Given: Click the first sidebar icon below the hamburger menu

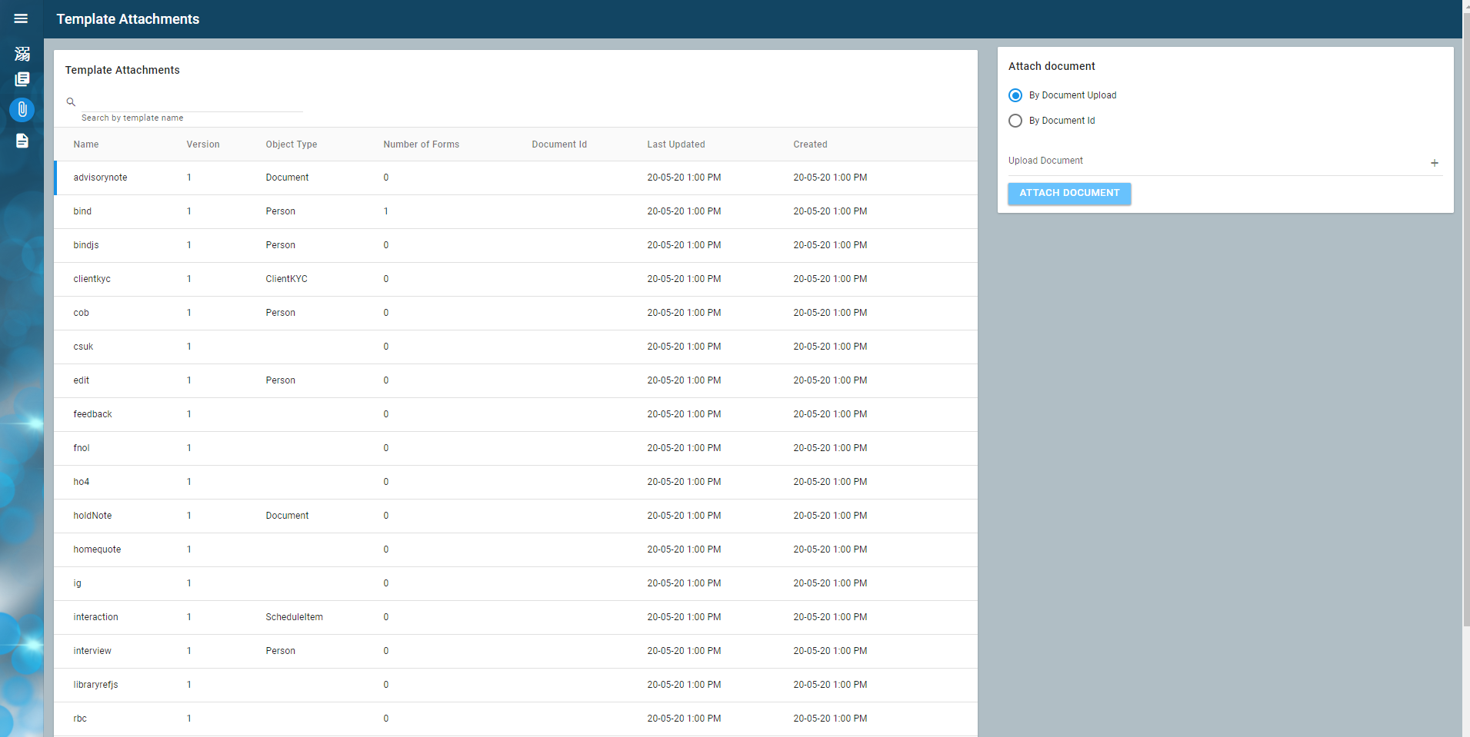Looking at the screenshot, I should coord(22,54).
